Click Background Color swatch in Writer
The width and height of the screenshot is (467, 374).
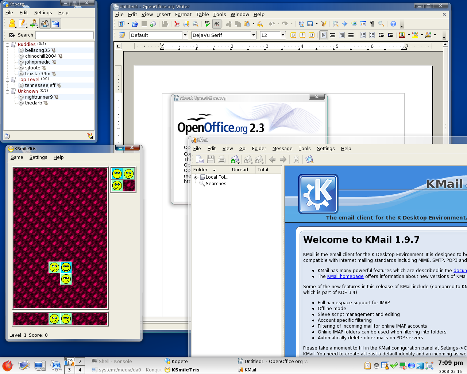428,35
